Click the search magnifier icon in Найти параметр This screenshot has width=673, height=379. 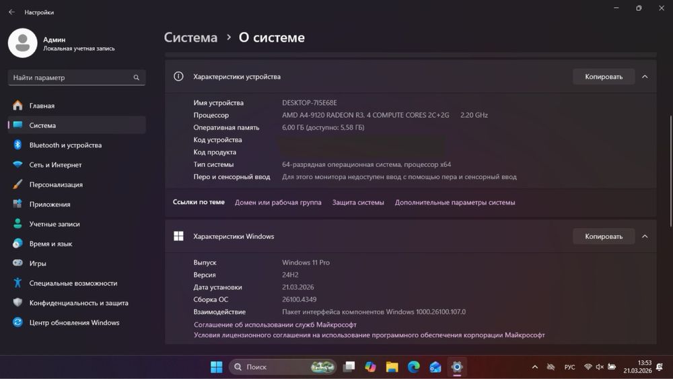click(136, 77)
